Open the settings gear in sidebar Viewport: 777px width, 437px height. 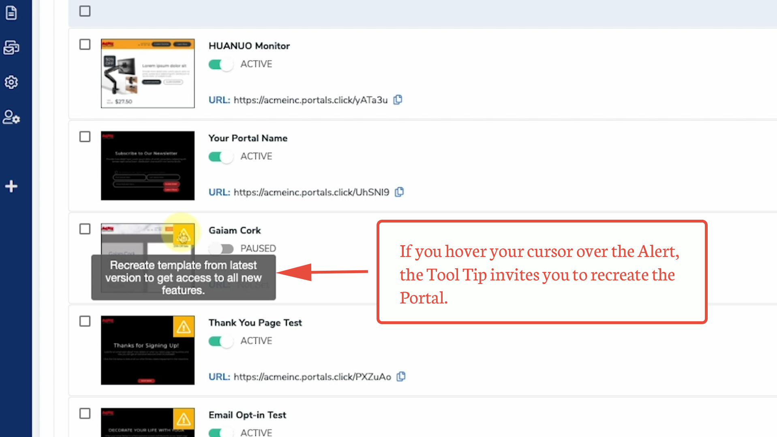[x=11, y=83]
